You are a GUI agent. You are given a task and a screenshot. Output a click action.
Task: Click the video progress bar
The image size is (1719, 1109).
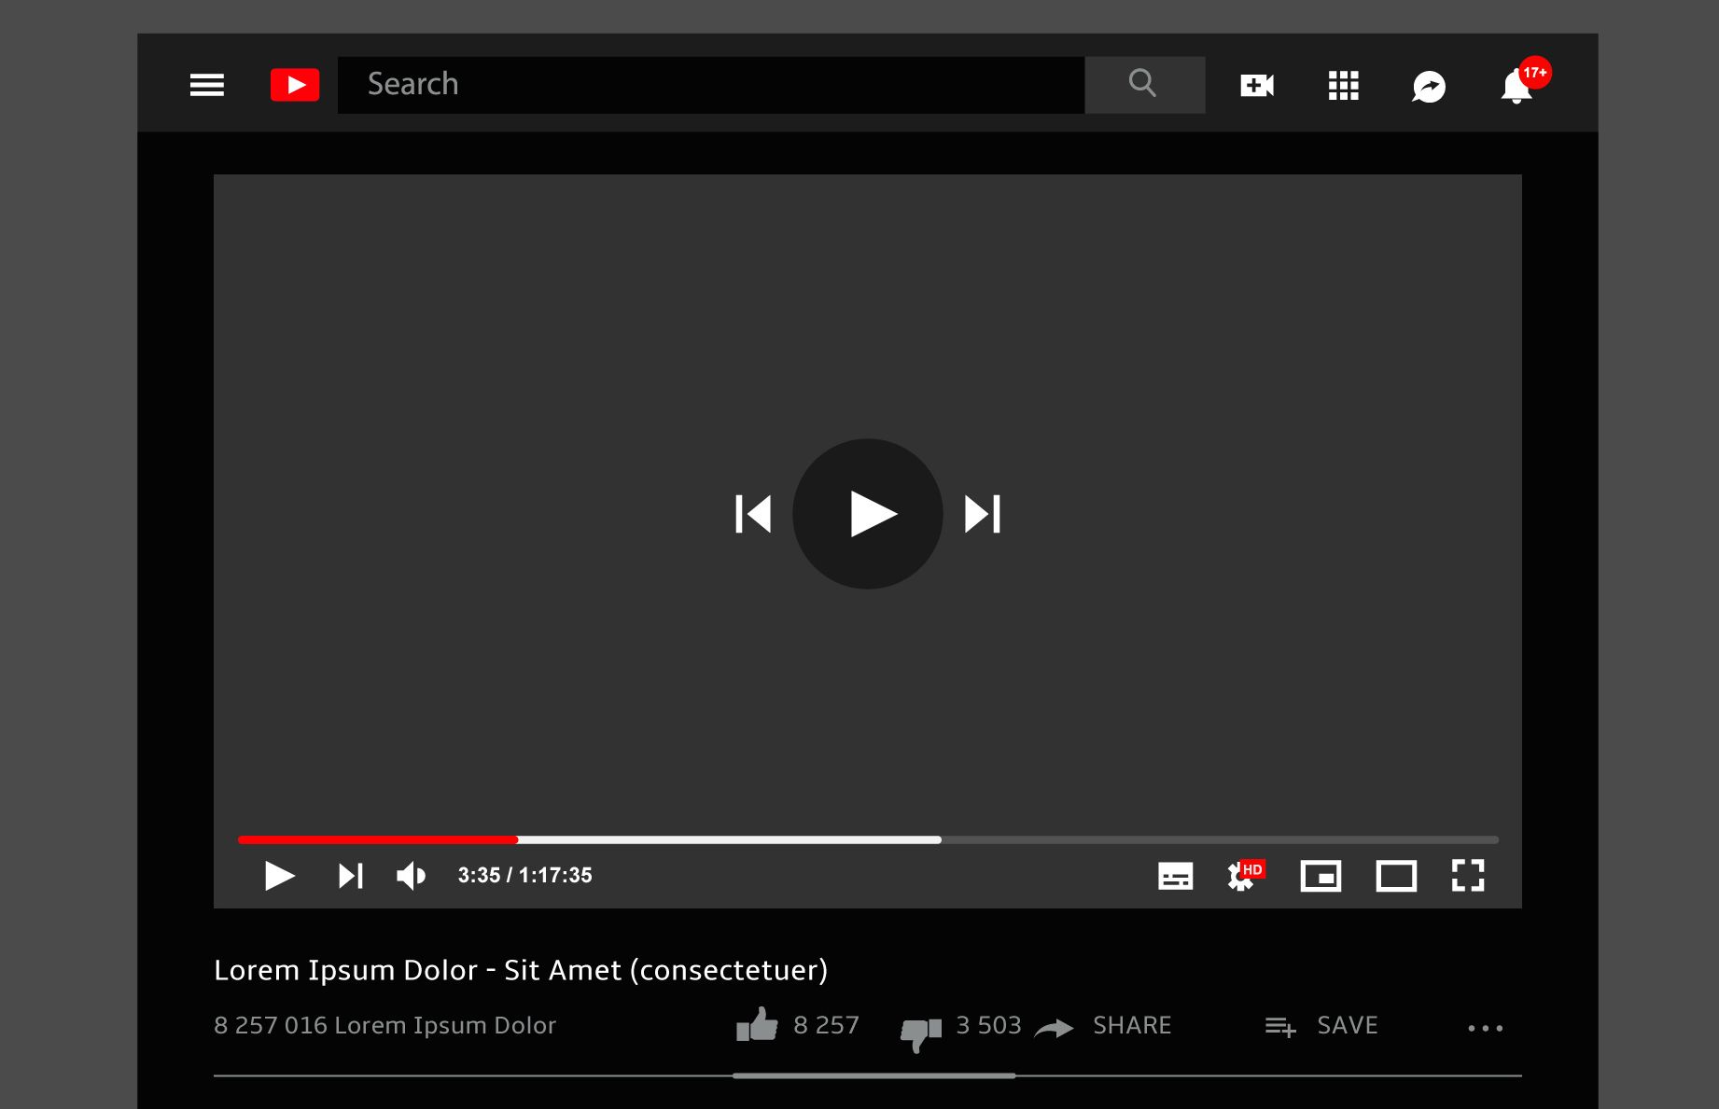pos(868,839)
